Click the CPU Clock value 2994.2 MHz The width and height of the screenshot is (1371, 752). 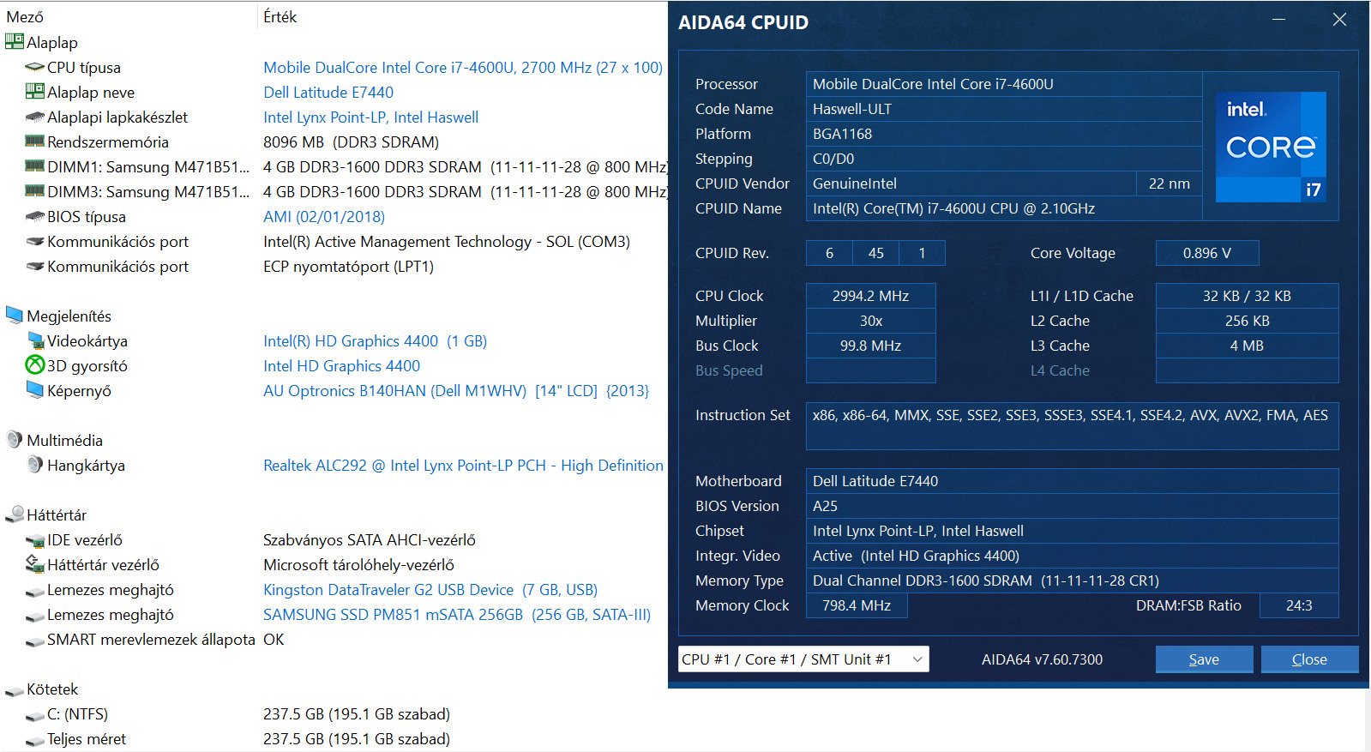click(870, 296)
